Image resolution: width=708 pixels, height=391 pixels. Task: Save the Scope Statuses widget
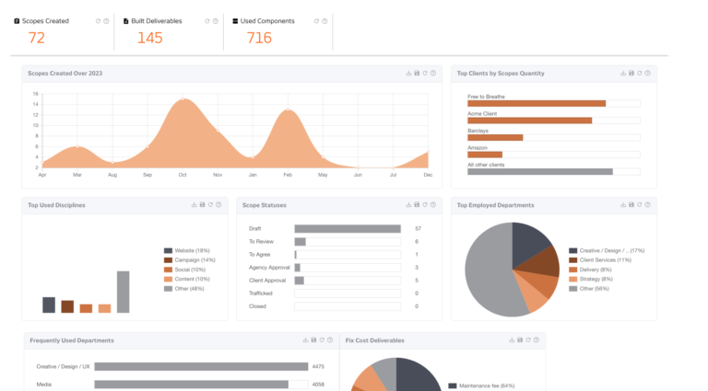[x=417, y=205]
